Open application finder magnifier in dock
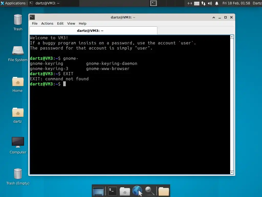Image resolution: width=262 pixels, height=197 pixels. pos(149,191)
